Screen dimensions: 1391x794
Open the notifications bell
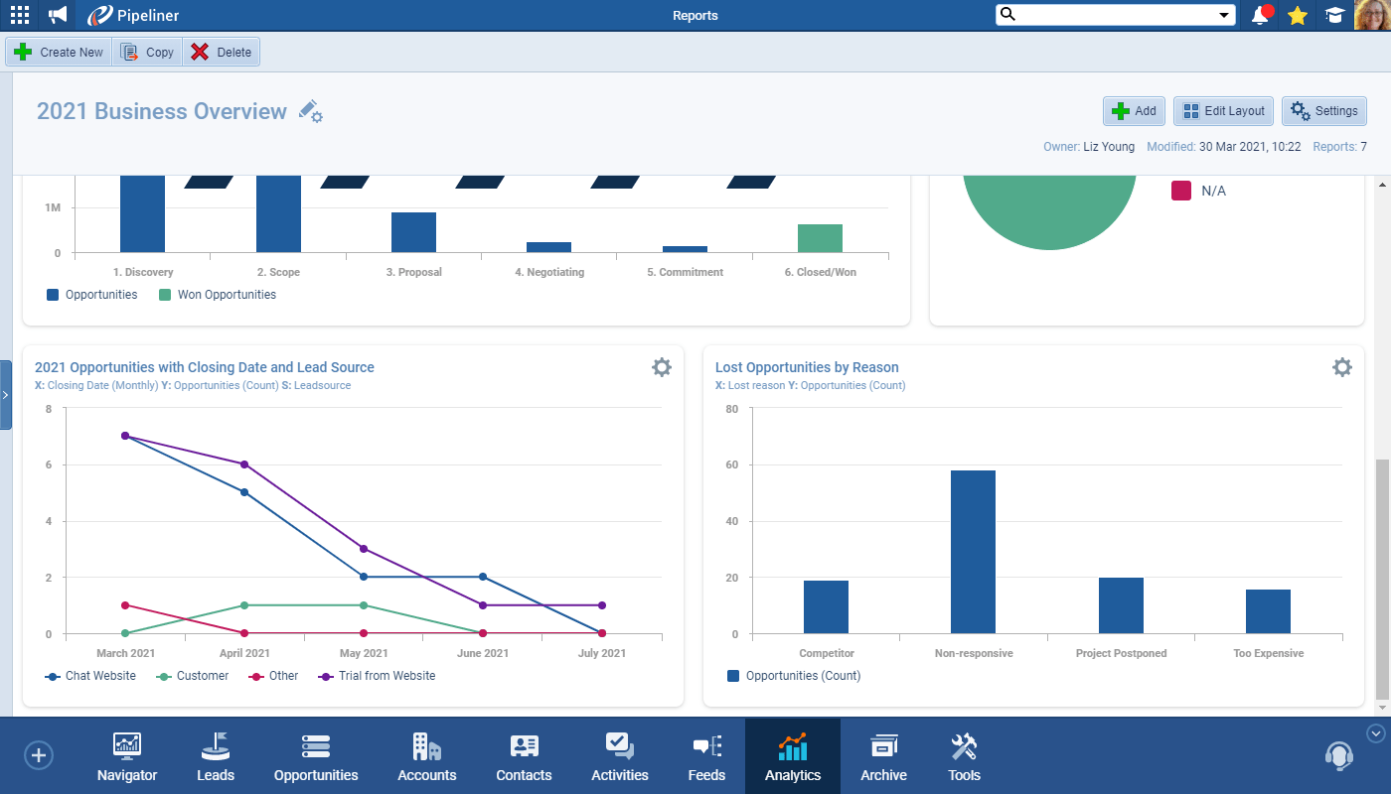1261,15
